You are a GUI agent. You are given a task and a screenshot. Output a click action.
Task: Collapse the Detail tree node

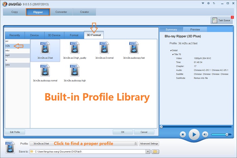point(171,51)
